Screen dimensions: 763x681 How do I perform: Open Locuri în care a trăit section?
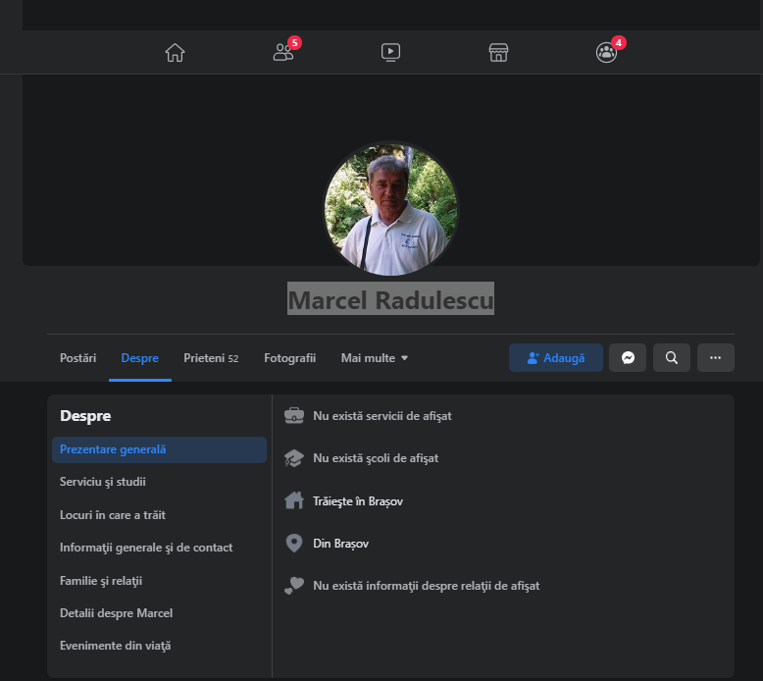[x=113, y=515]
